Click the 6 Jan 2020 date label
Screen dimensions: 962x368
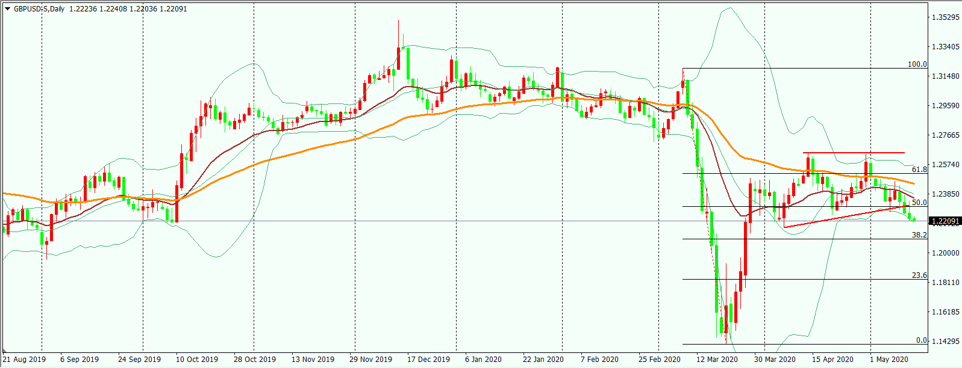(483, 360)
